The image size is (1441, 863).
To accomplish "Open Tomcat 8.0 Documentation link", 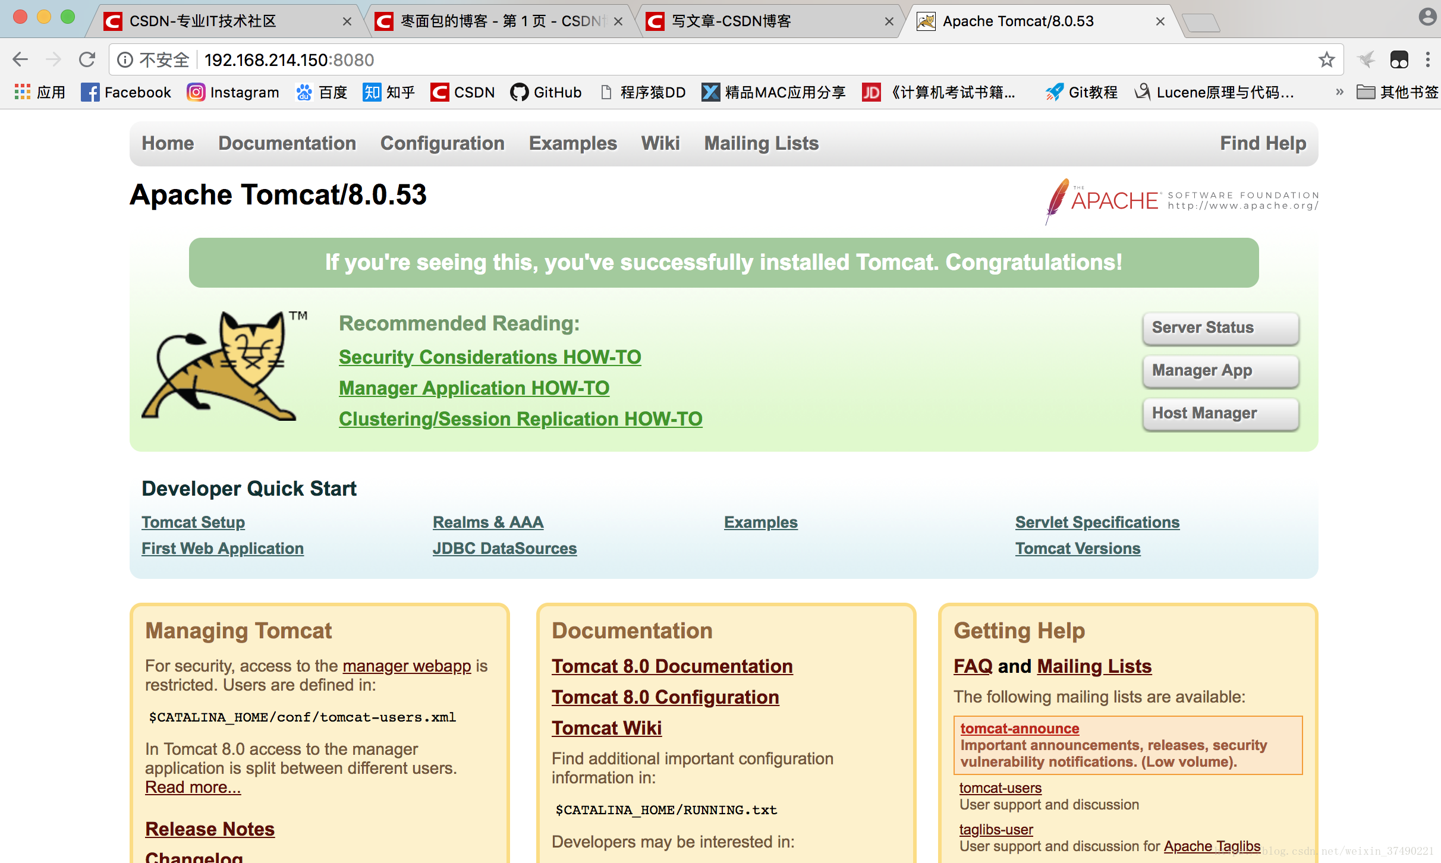I will point(672,666).
